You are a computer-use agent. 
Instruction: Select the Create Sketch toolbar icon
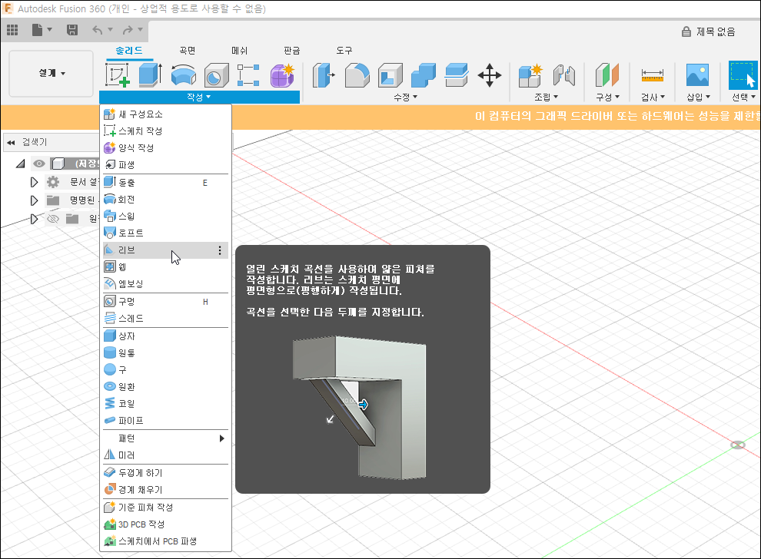pos(117,75)
